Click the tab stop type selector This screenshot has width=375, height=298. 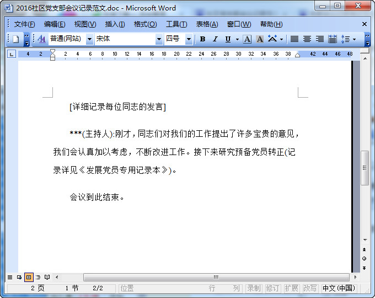tap(12, 54)
